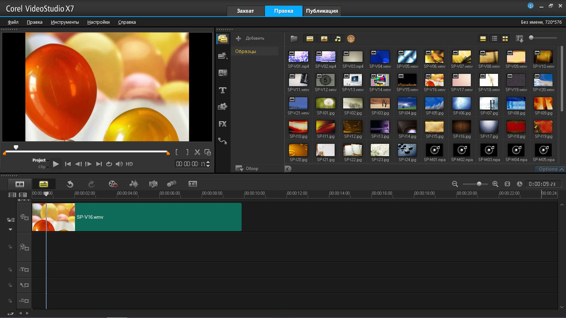Toggle photo files display in library
The image size is (566, 318).
pos(324,39)
